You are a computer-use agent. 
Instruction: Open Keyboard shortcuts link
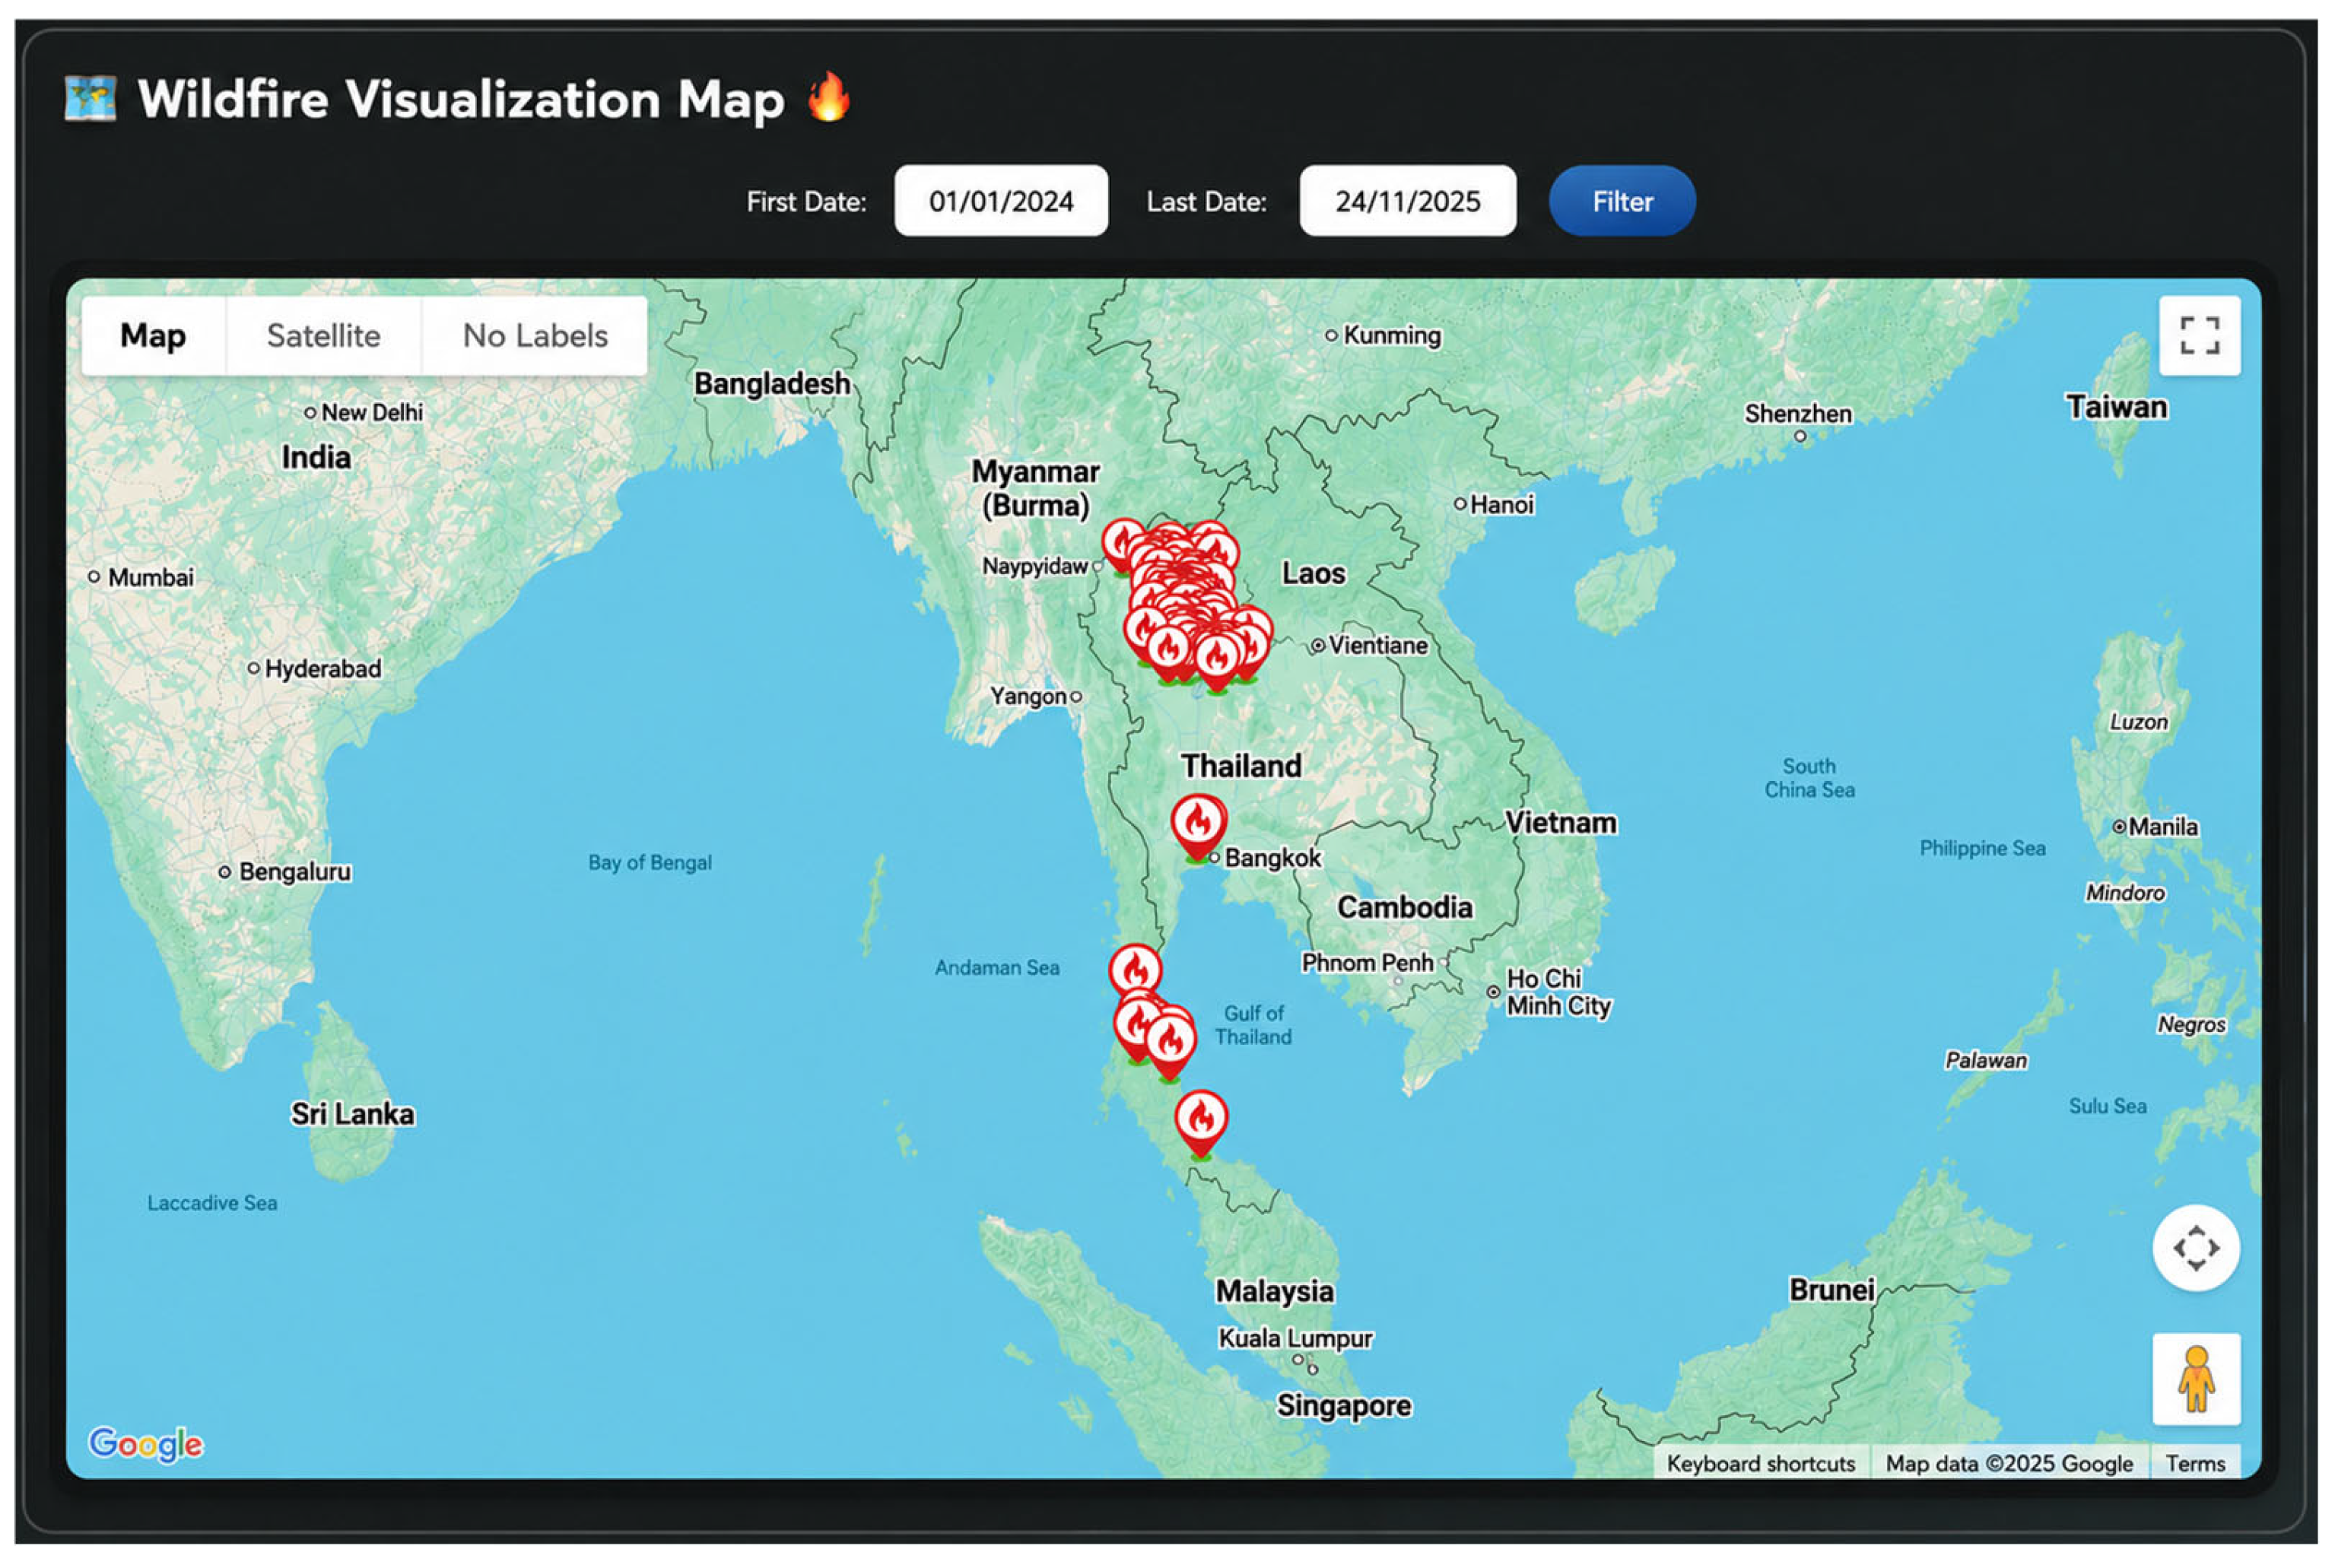(1760, 1463)
